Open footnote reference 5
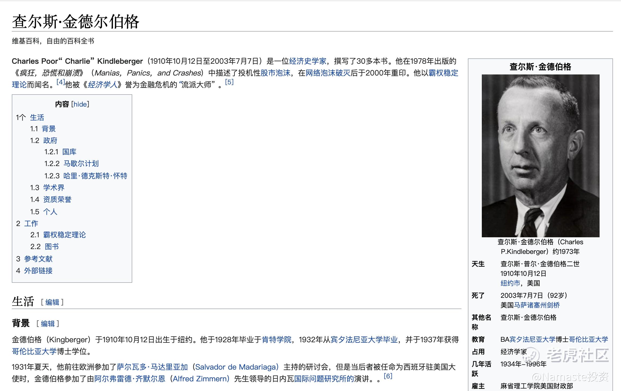 229,82
